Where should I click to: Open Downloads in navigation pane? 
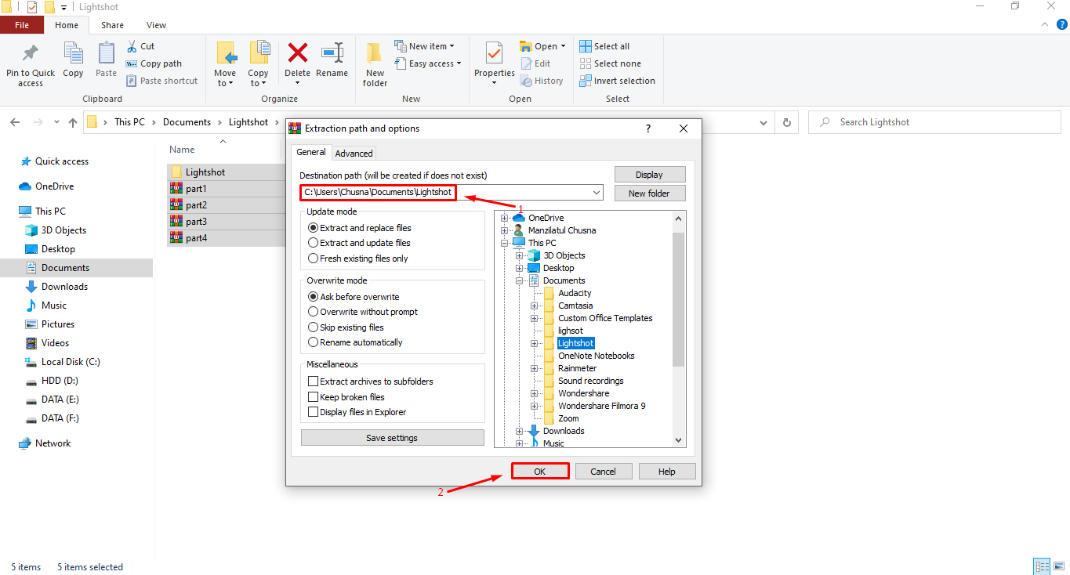[x=56, y=287]
